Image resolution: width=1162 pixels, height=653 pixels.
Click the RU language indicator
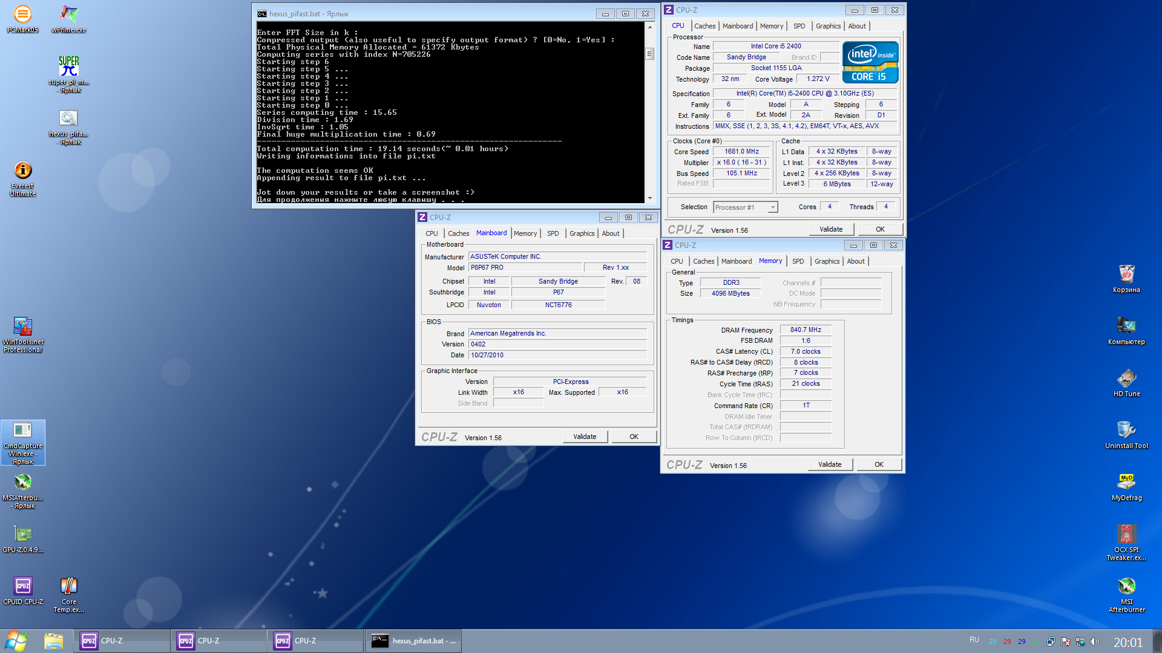[974, 640]
